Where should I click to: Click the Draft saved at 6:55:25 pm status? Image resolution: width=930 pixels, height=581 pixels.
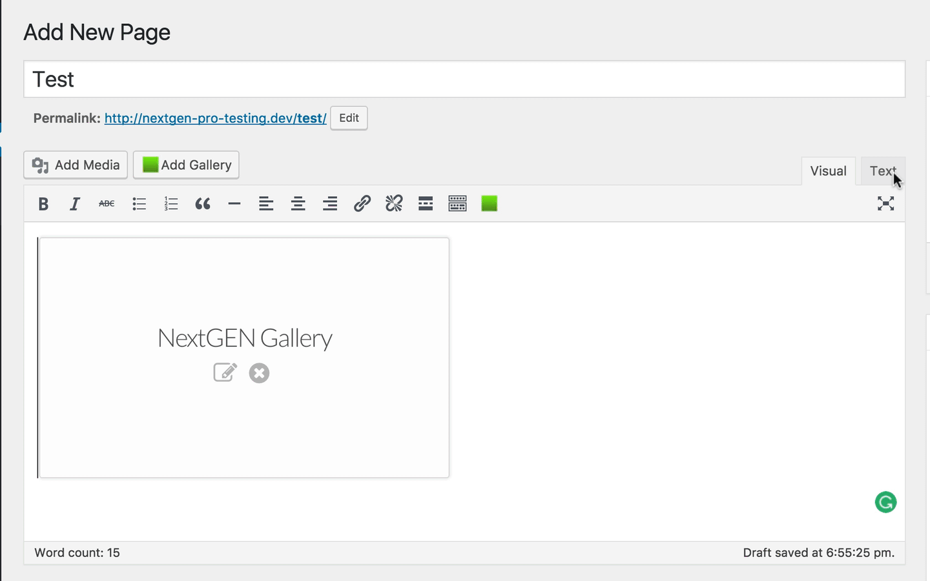(x=818, y=553)
